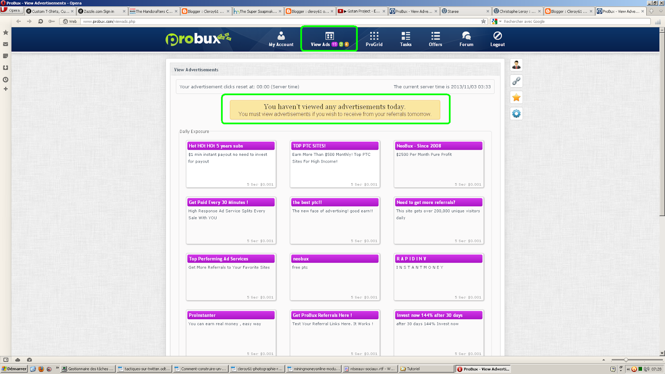
Task: Switch to Gotan Project YouTube tab
Action: coord(361,11)
